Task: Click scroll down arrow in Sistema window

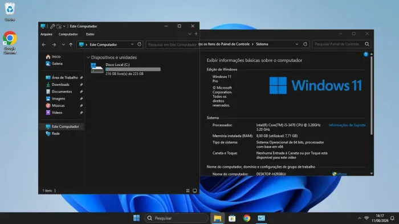Action: coord(372,174)
